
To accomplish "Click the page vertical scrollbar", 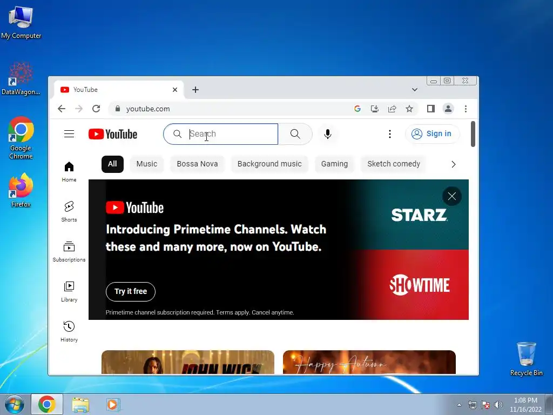I will coord(473,134).
